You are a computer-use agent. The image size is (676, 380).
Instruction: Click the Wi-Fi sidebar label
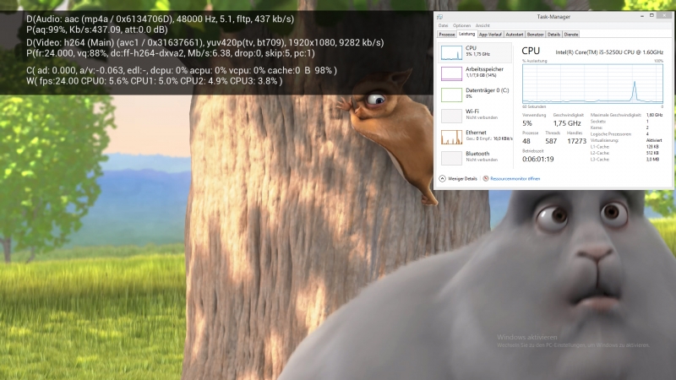point(472,111)
